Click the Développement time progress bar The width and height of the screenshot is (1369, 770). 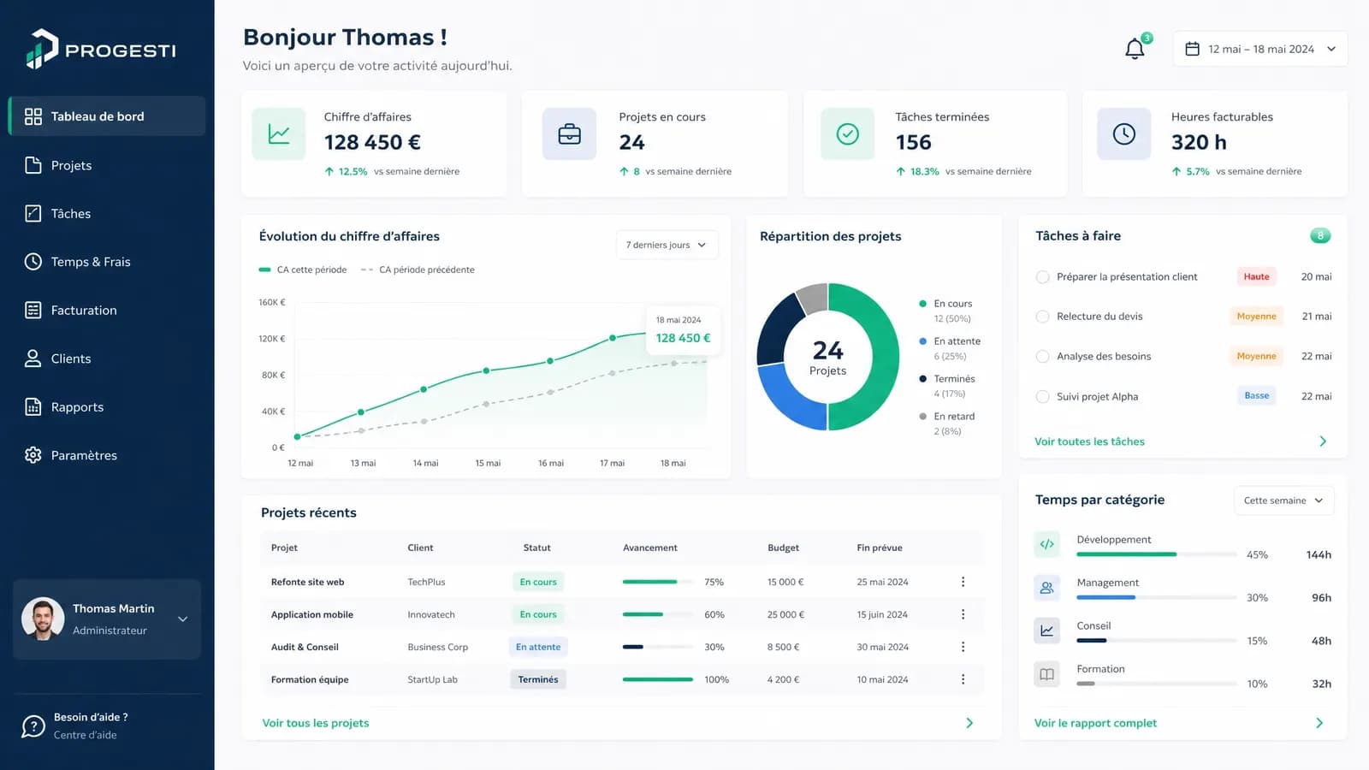1156,554
